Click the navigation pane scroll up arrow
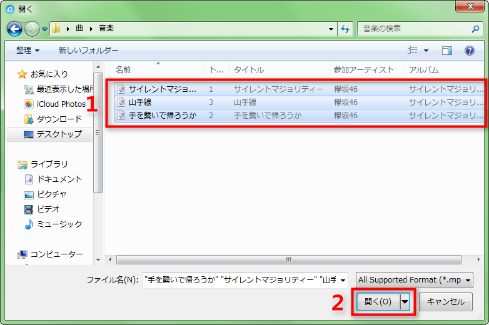489x325 pixels. 98,67
